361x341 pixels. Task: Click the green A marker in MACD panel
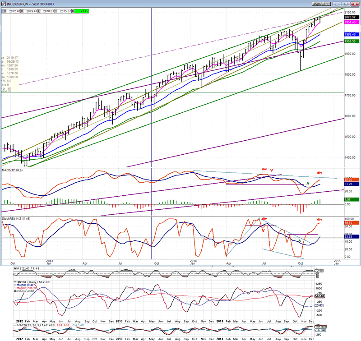(307, 184)
